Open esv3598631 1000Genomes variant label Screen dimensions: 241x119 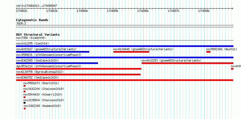point(49,55)
